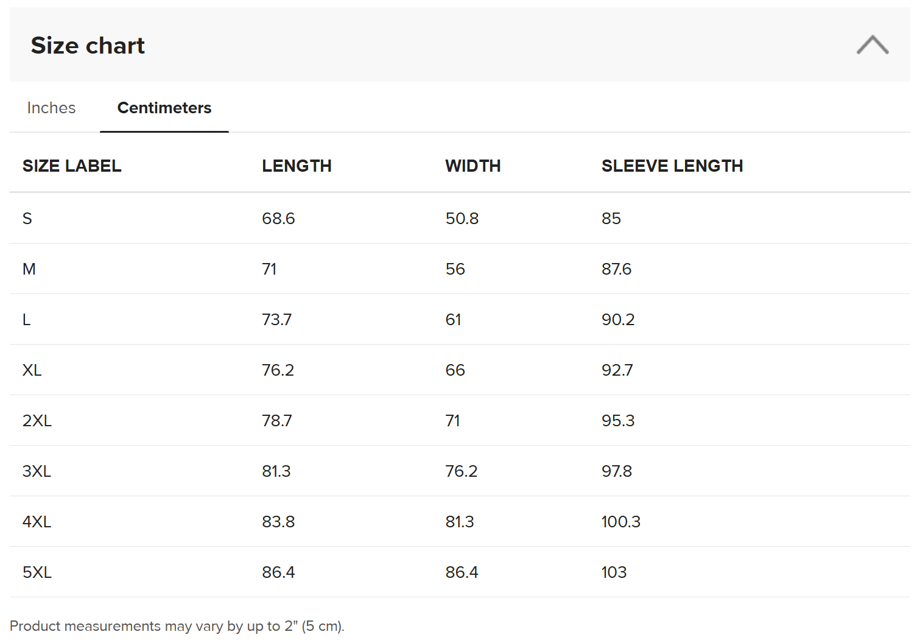Screen dimensions: 920x643
Task: Select the M size row label
Action: [x=29, y=269]
